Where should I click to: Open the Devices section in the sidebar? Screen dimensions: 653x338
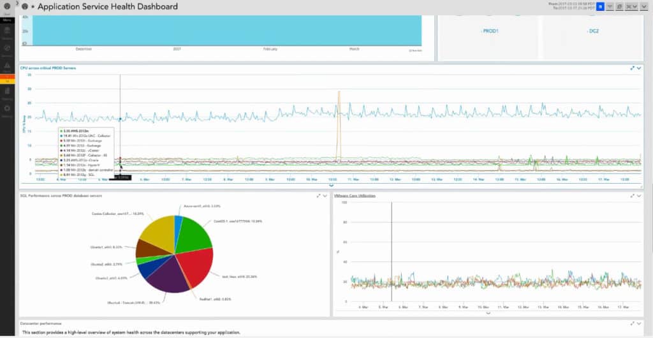click(x=7, y=32)
